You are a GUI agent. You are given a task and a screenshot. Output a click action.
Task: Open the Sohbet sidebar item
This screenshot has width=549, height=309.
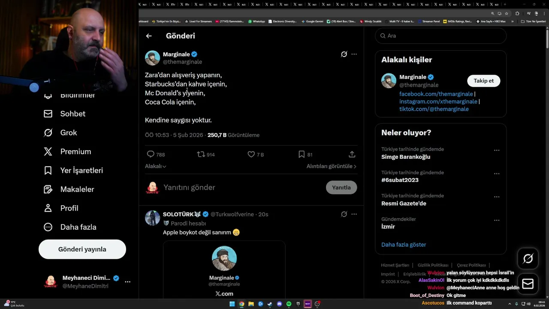65,114
